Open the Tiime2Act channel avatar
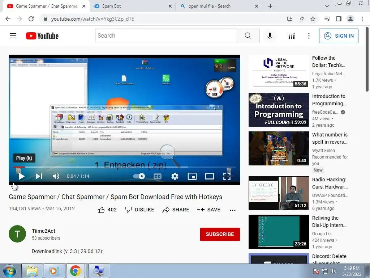The image size is (370, 278). point(17,234)
